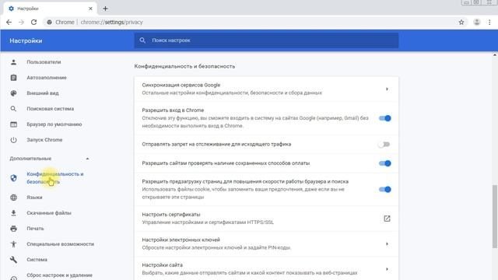Click the globe icon for Языки
This screenshot has width=498, height=280.
pyautogui.click(x=13, y=198)
